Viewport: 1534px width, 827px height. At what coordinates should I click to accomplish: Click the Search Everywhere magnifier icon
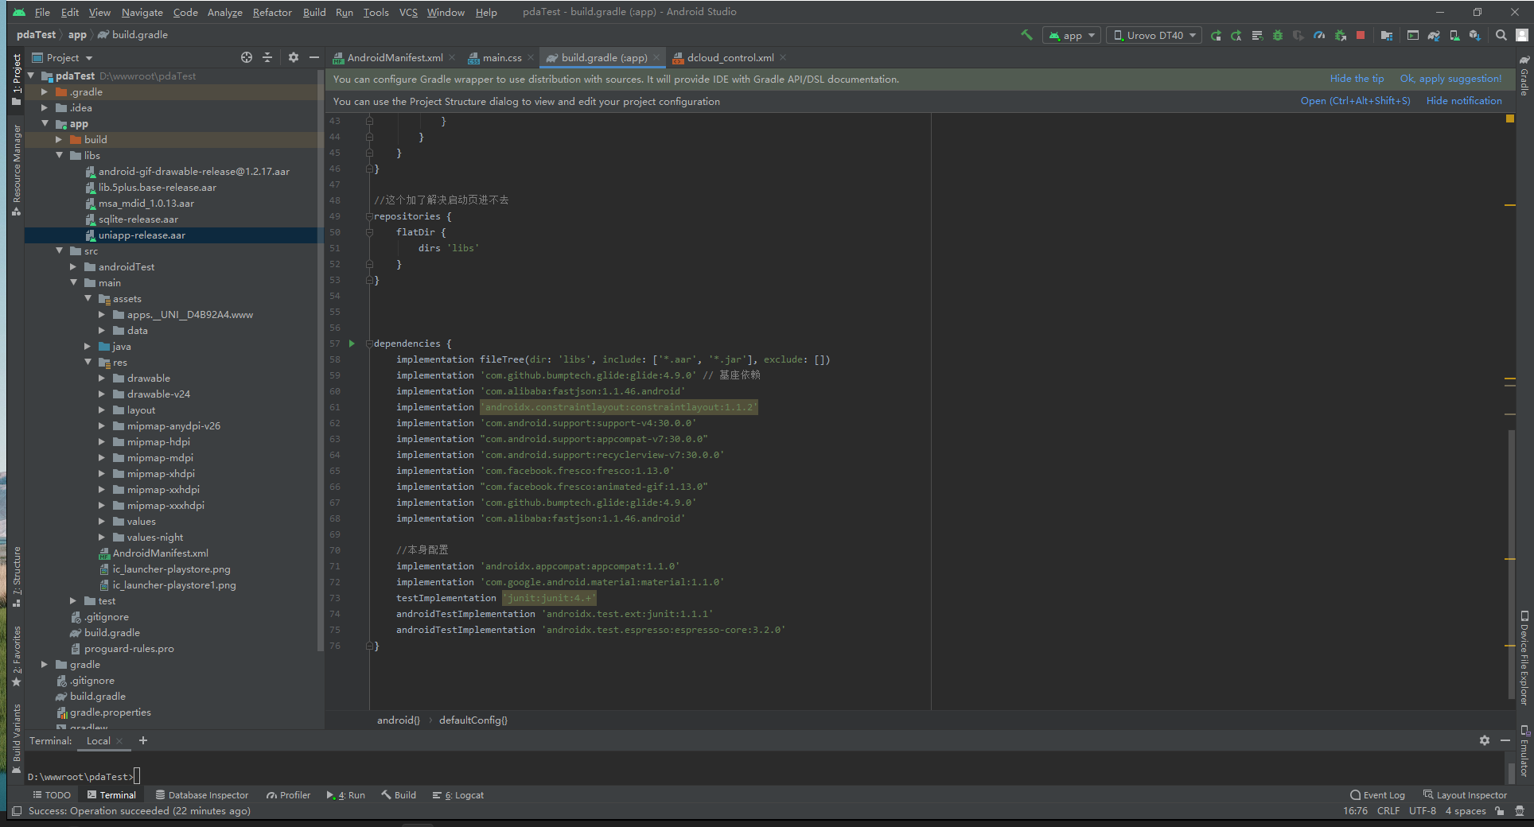[1501, 35]
